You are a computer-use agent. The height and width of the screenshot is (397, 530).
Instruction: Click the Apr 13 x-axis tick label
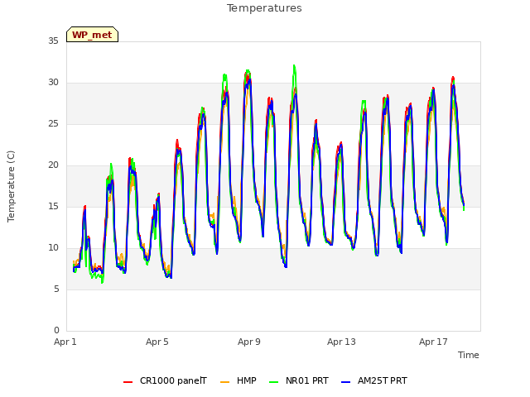click(341, 342)
